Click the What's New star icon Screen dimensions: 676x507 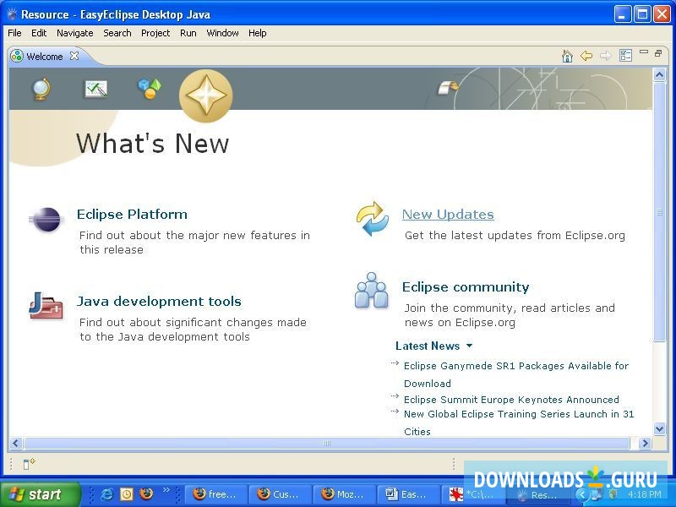tap(205, 95)
